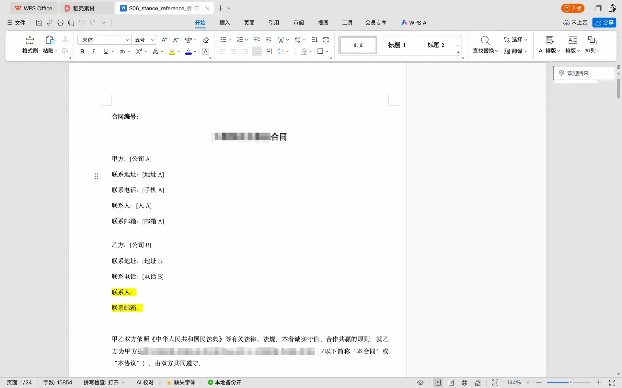Align text right
622x388 pixels.
click(245, 51)
